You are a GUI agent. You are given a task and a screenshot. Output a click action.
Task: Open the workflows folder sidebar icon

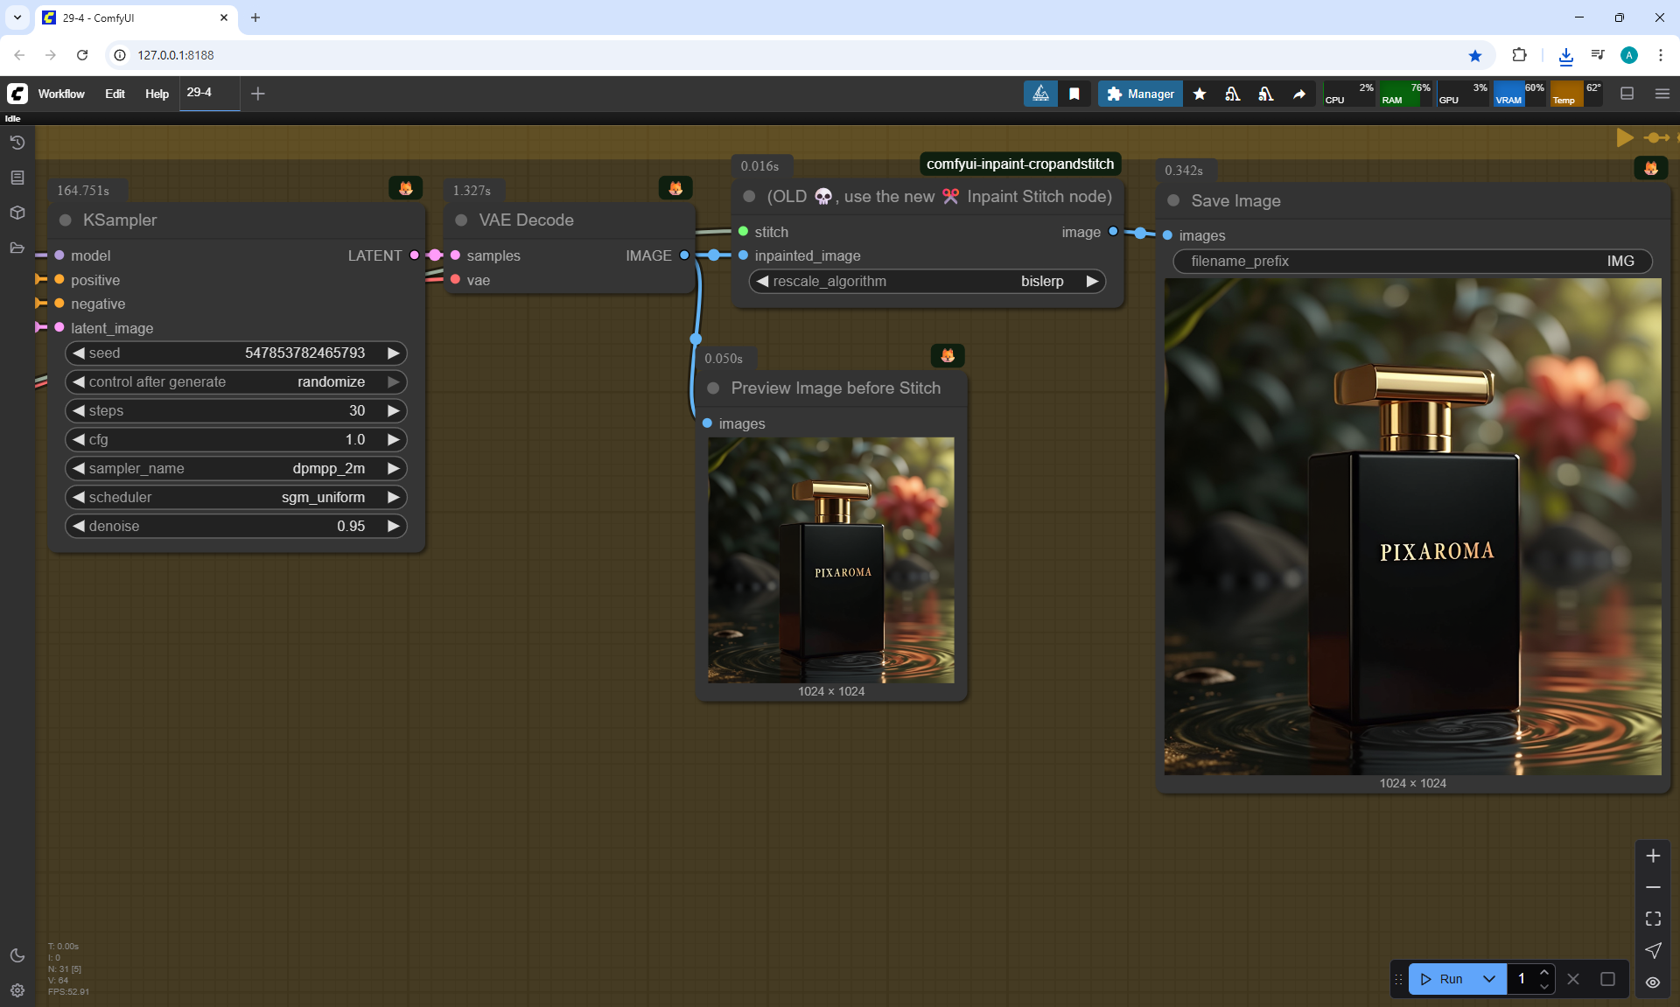17,248
